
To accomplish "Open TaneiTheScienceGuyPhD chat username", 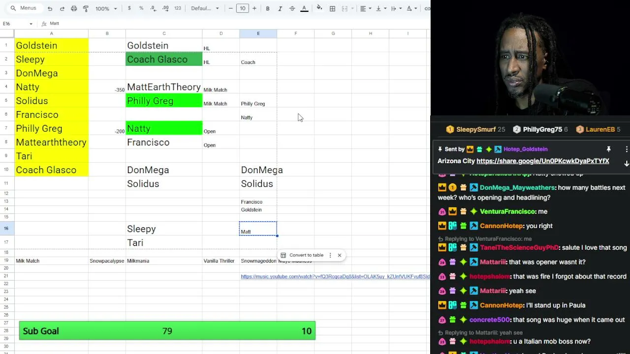I will point(519,248).
